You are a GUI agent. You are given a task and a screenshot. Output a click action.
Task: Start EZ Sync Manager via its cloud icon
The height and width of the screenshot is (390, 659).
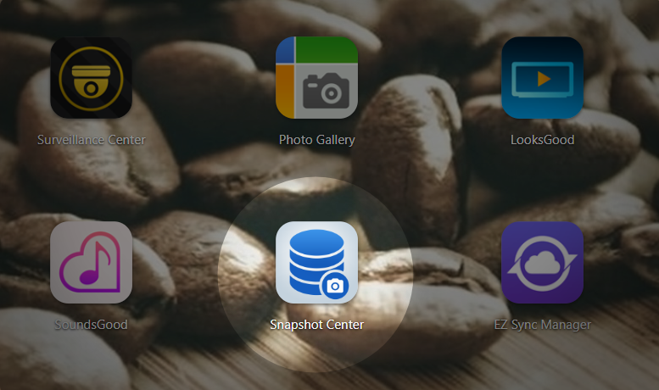tap(542, 262)
